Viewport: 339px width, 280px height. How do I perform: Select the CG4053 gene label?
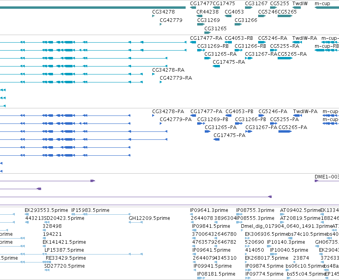pyautogui.click(x=234, y=12)
